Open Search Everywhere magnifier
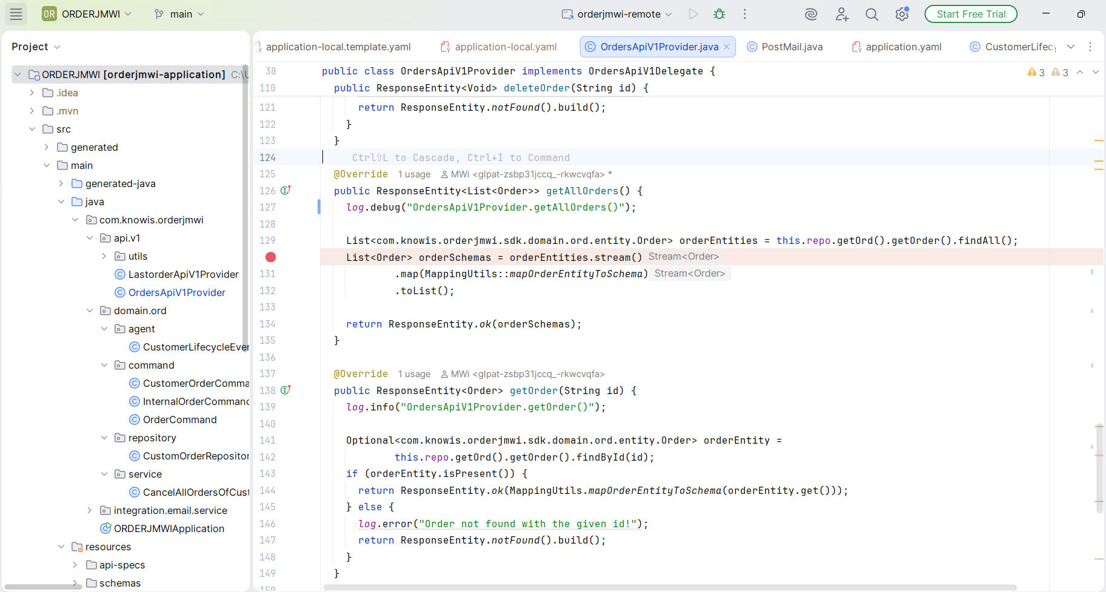 (871, 14)
